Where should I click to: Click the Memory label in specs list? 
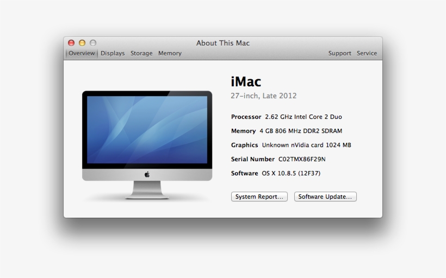click(x=244, y=131)
